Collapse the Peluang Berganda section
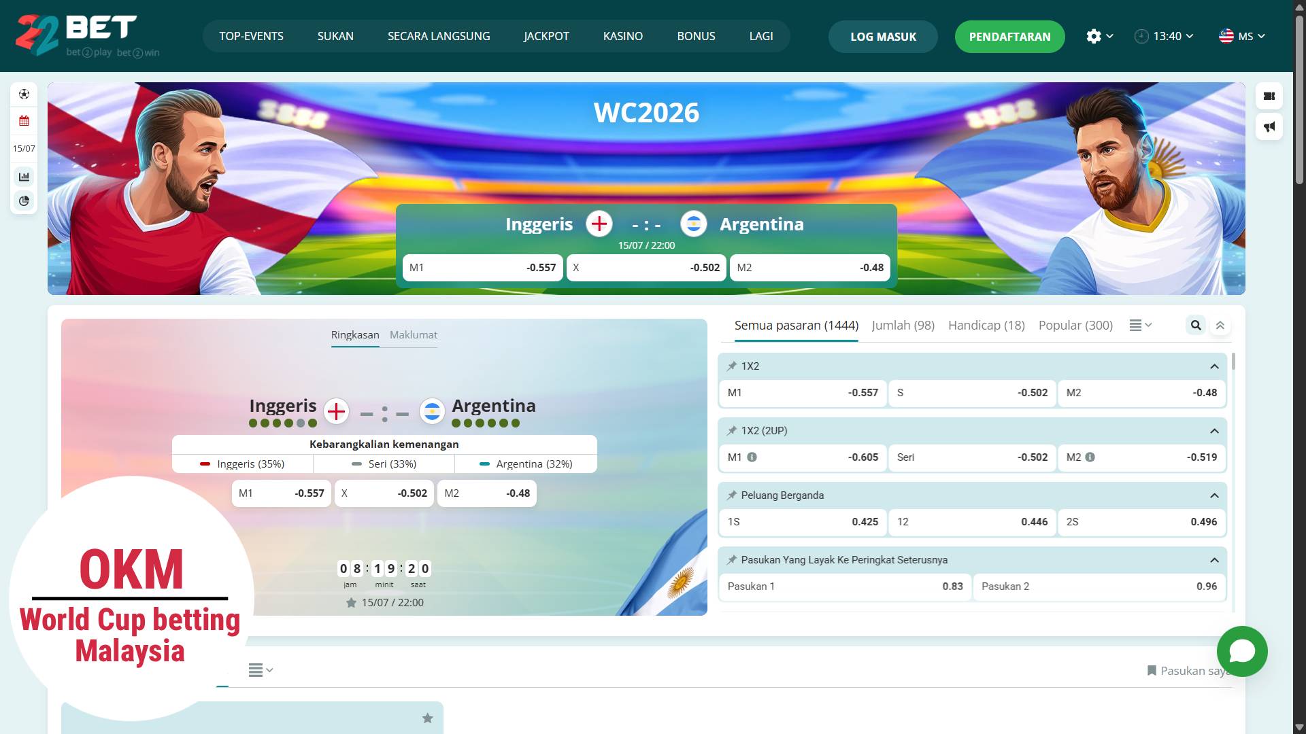 (x=1214, y=495)
